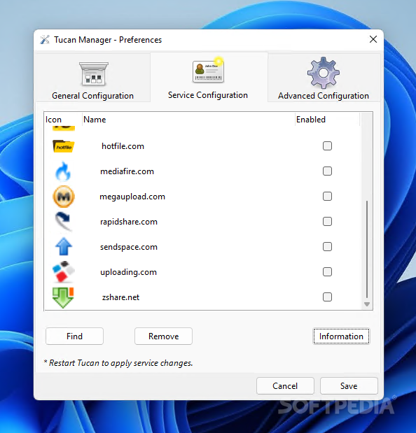Select the rapidshare.com name text
416x433 pixels.
[x=129, y=222]
